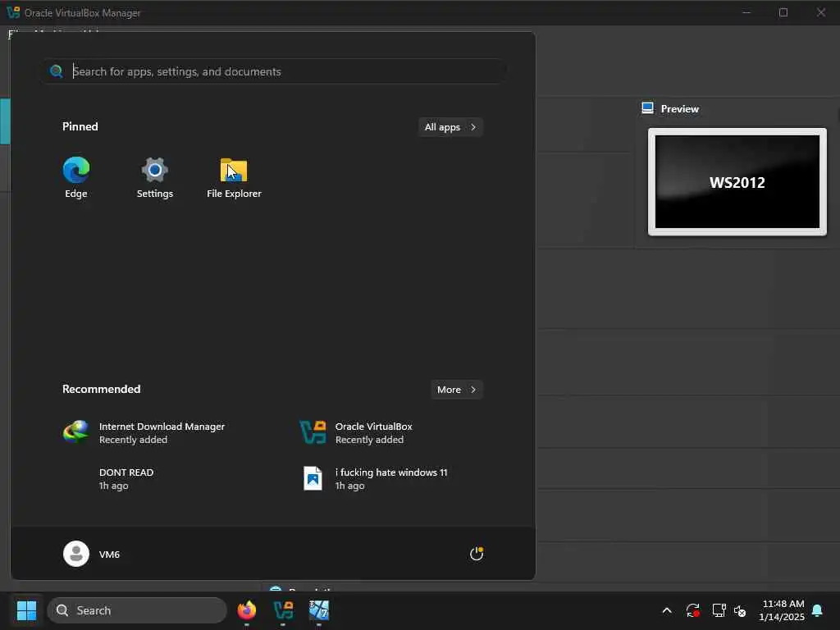Open the notification bell
The width and height of the screenshot is (840, 630).
(x=818, y=610)
